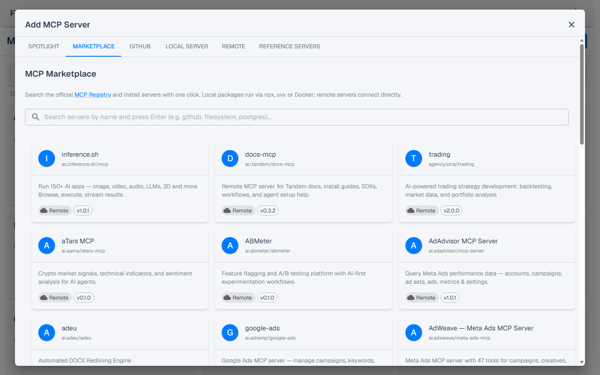Click the dialog's vertical scrollbar thumb
This screenshot has height=375, width=600.
click(582, 94)
